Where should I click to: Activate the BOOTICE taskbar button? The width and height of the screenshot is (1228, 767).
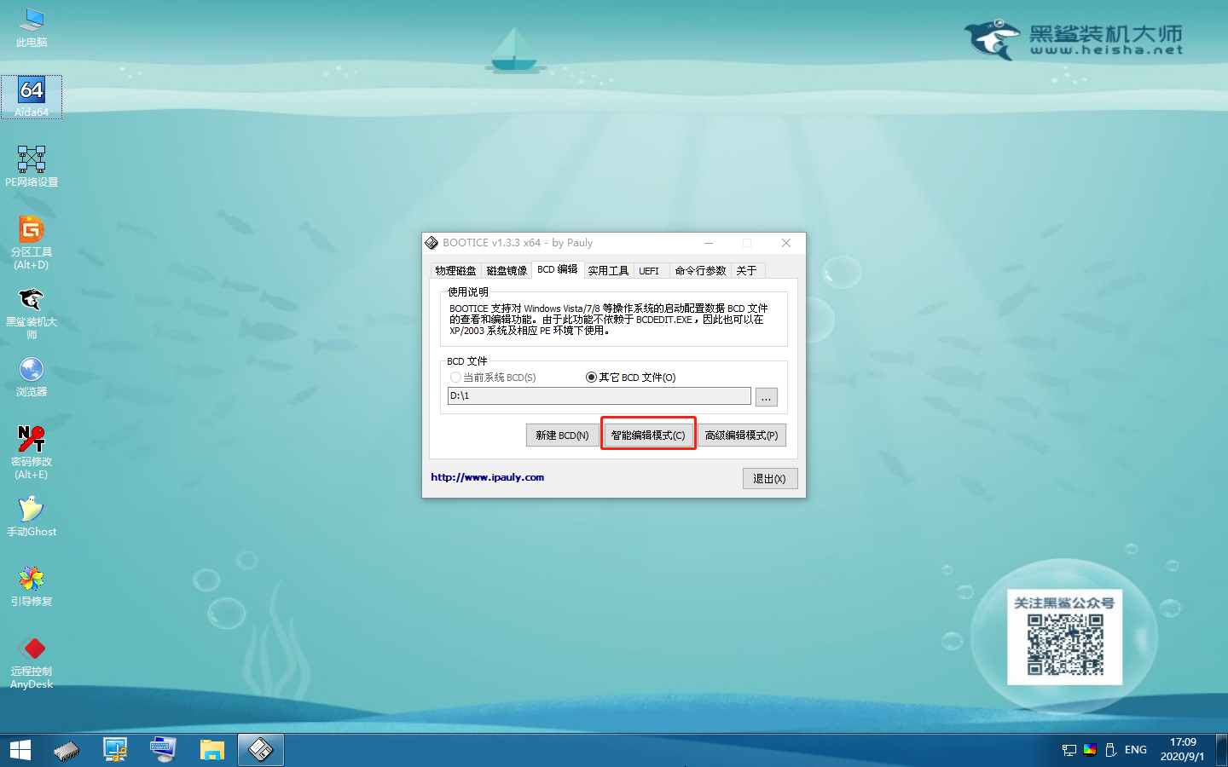260,750
